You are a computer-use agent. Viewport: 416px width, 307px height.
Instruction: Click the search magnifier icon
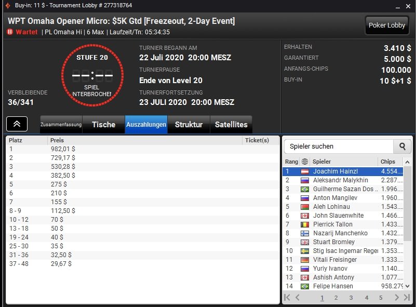(x=402, y=146)
